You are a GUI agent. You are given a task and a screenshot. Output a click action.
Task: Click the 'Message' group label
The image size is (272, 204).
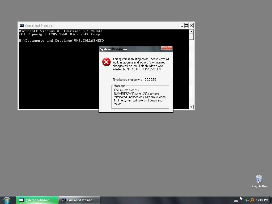(119, 86)
